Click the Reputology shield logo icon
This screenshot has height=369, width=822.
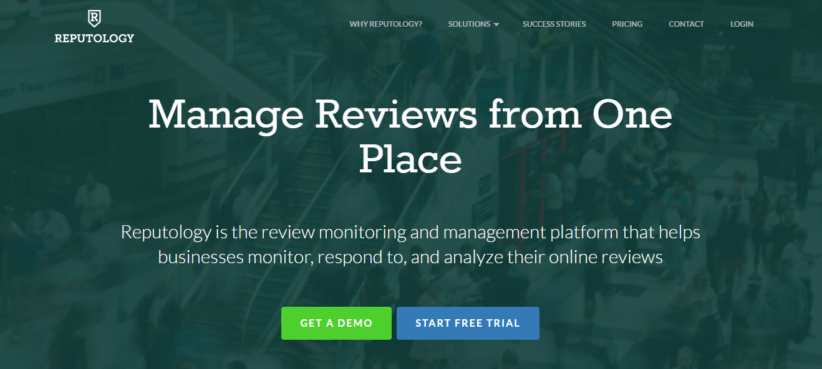94,18
